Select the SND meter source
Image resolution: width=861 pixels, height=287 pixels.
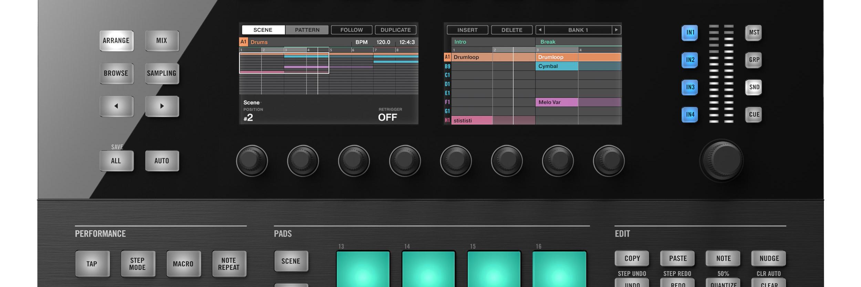click(x=754, y=87)
